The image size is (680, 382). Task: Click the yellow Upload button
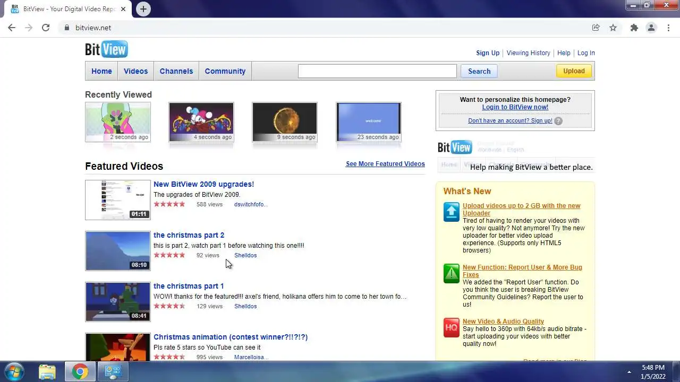pos(574,71)
